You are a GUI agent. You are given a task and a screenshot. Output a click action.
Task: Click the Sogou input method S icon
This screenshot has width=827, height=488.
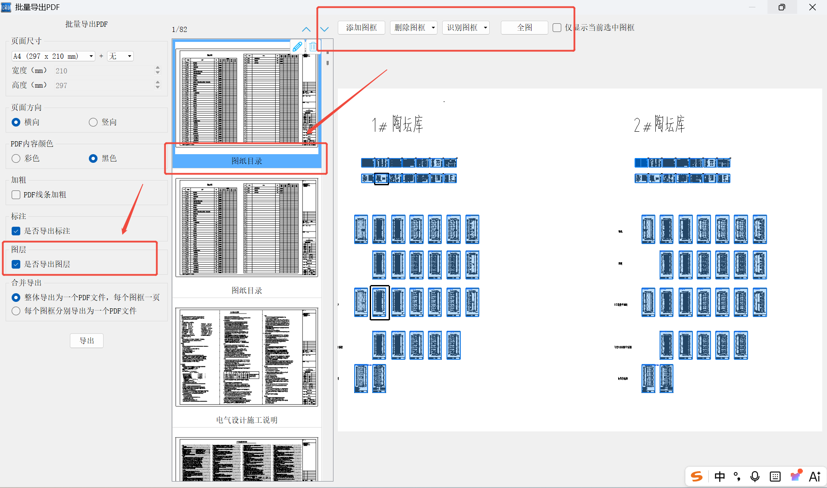tap(696, 476)
